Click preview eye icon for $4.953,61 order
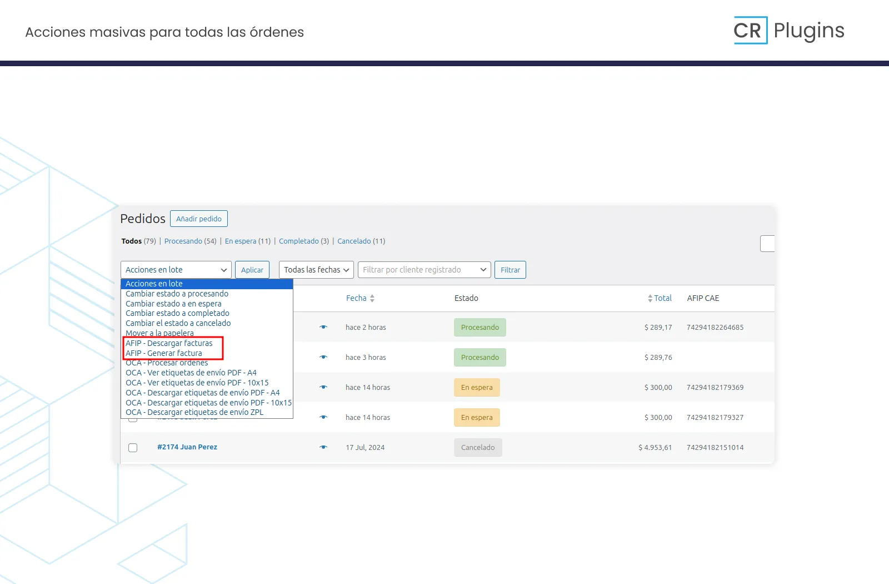 point(323,447)
